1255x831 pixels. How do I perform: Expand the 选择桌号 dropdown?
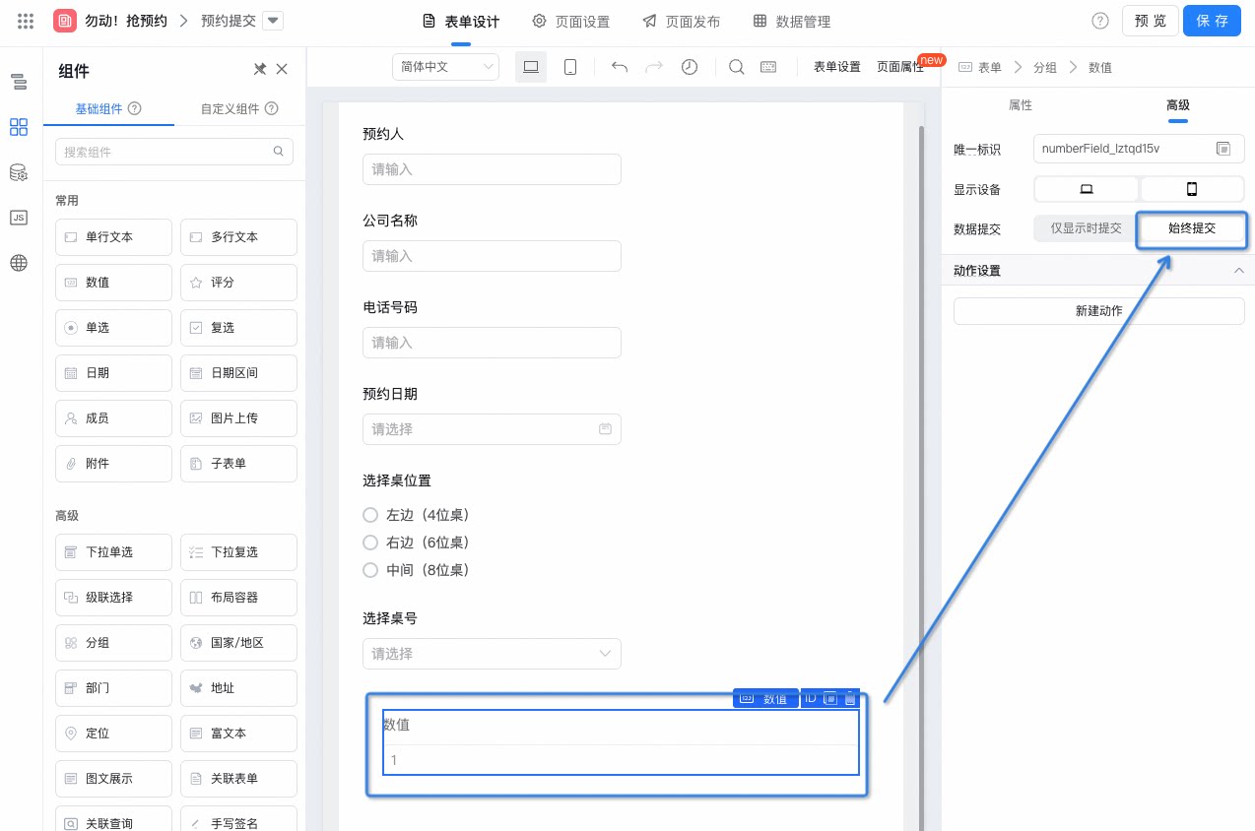pyautogui.click(x=492, y=654)
